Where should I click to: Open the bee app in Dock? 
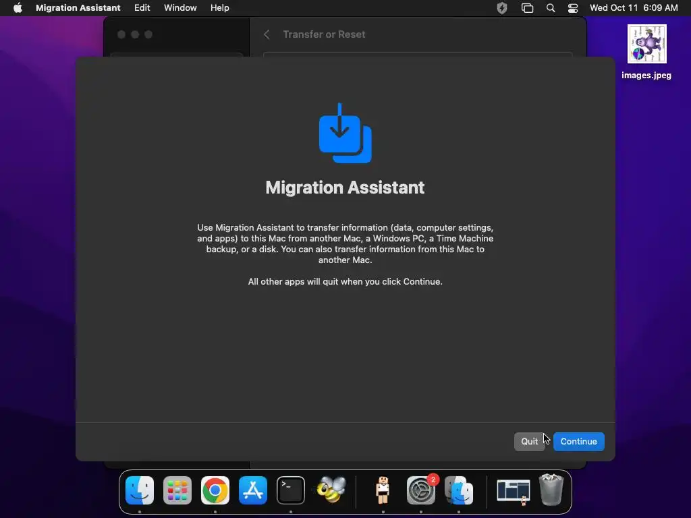(331, 490)
